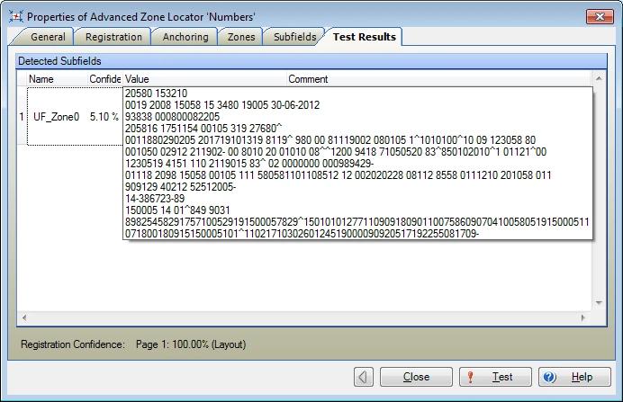The image size is (623, 402).
Task: Click the Comment column header
Action: [x=308, y=79]
